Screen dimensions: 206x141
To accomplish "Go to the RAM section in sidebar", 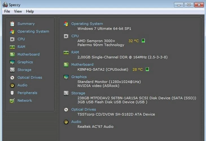I will [x=21, y=47].
